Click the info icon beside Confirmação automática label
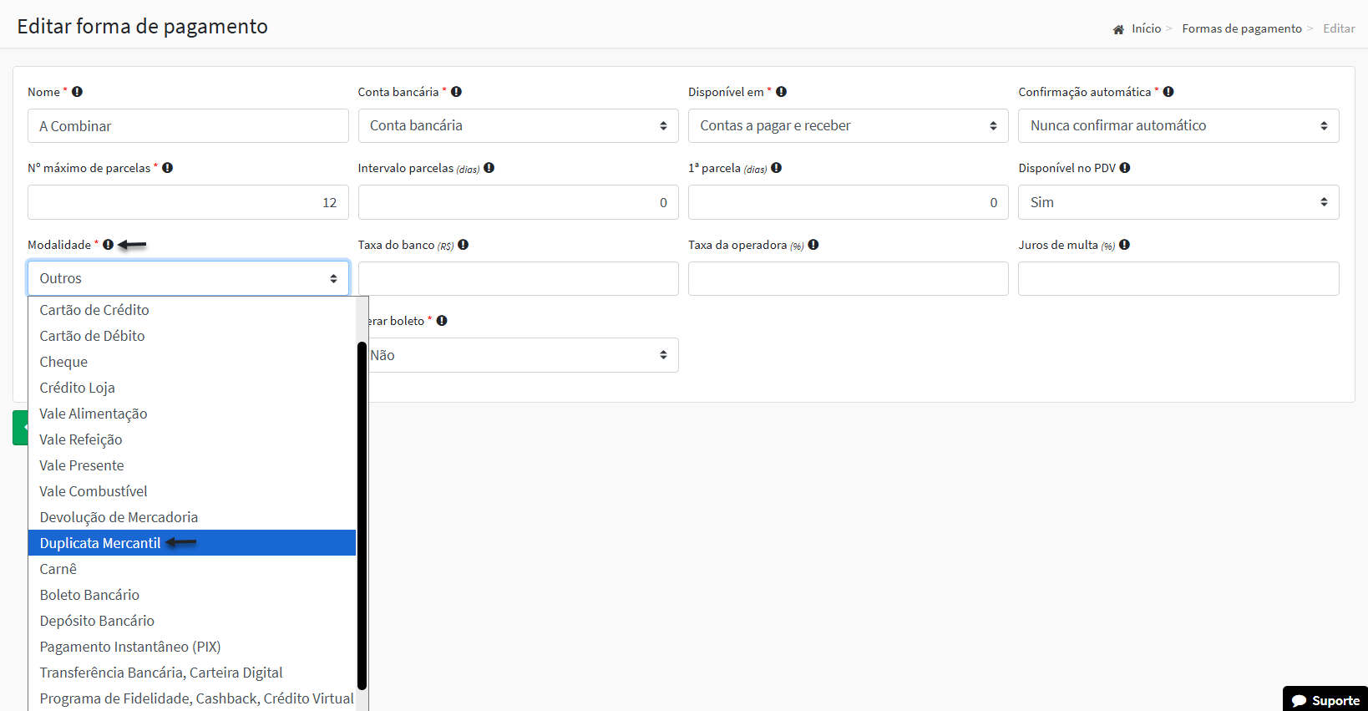 [x=1168, y=92]
